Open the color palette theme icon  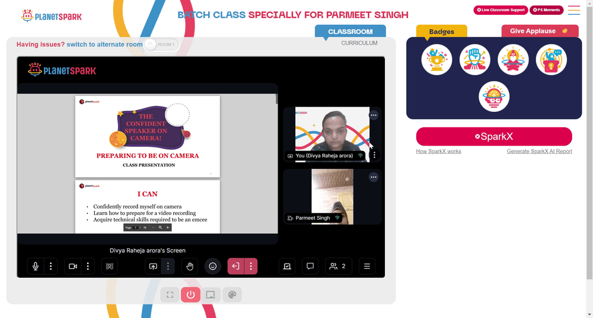point(232,294)
